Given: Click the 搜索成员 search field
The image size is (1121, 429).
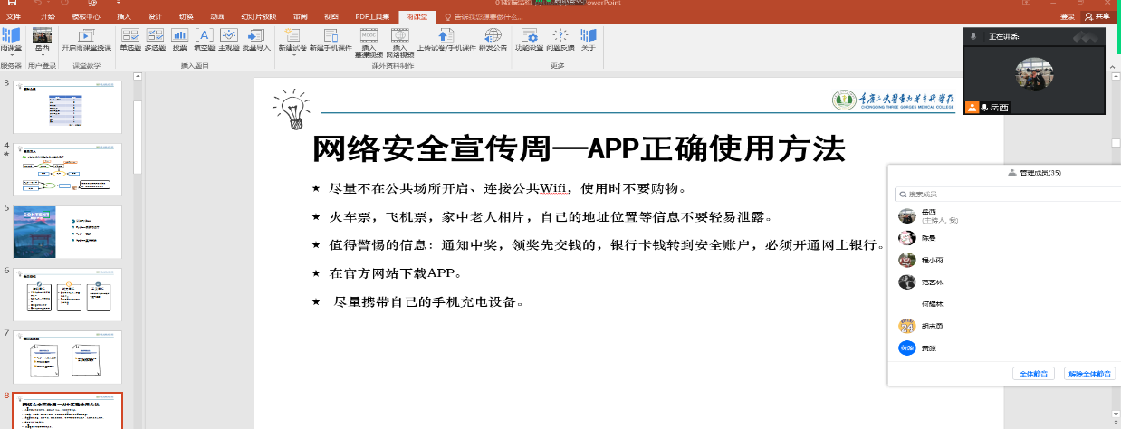Looking at the screenshot, I should [1005, 195].
